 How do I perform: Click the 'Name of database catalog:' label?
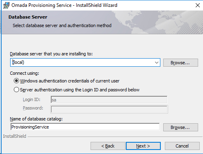coord(36,119)
